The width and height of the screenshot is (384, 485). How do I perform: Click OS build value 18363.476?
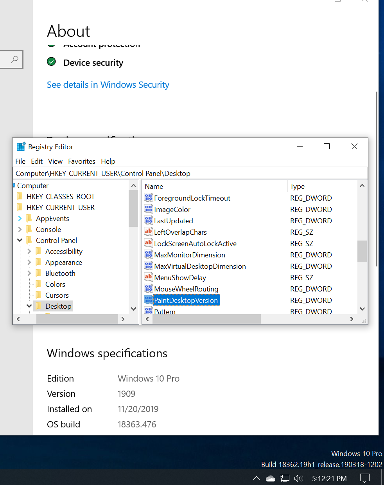[137, 424]
